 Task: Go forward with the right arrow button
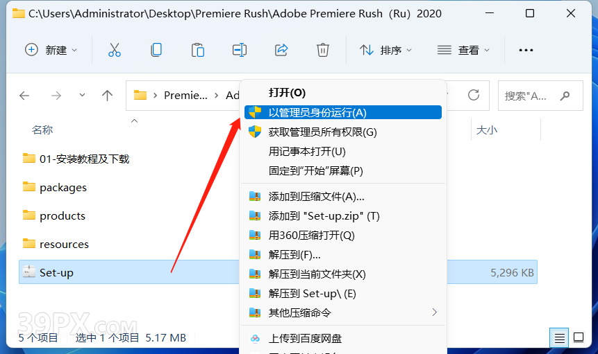coord(56,96)
